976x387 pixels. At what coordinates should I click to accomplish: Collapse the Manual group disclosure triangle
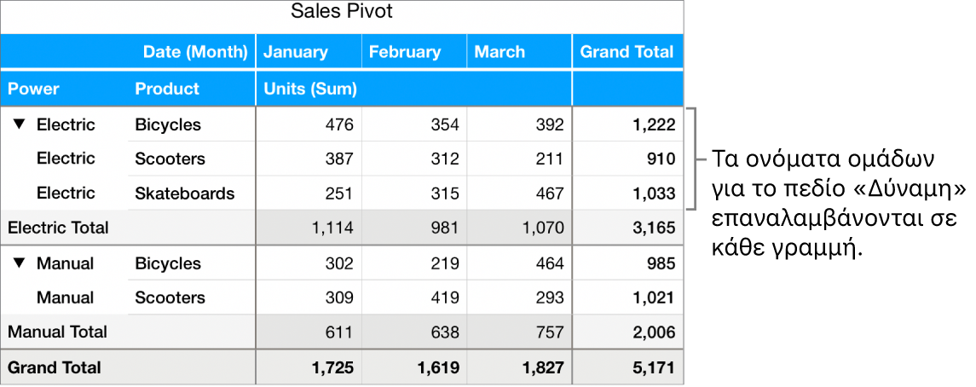[x=20, y=264]
